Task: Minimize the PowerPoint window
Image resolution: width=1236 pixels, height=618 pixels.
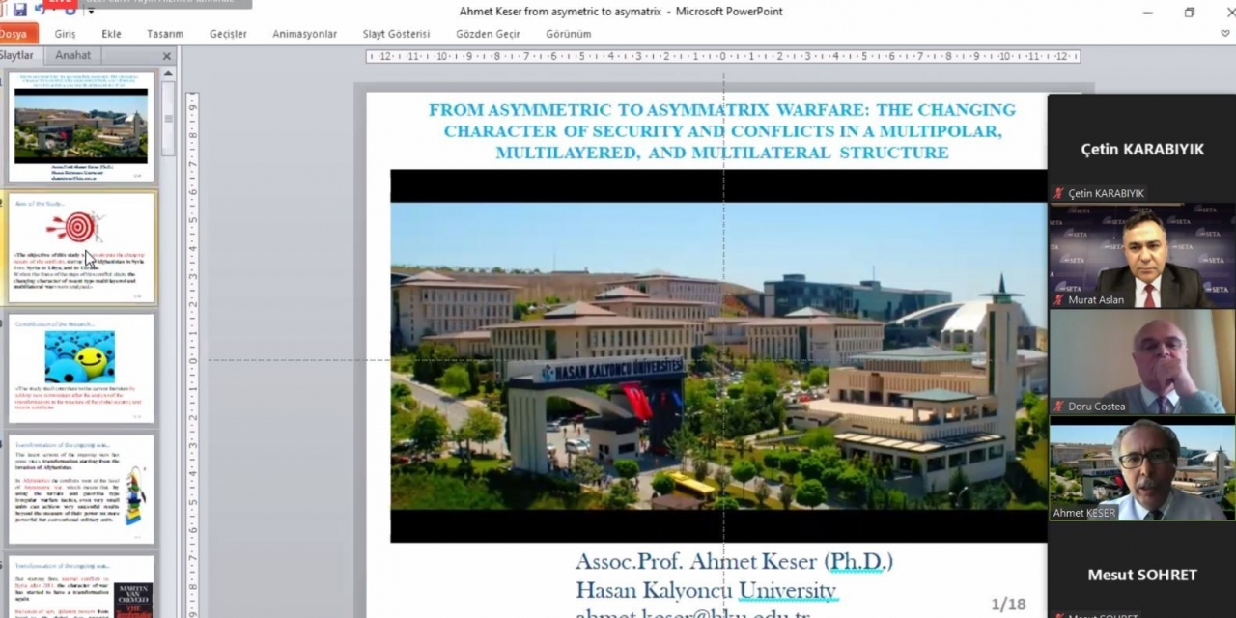Action: coord(1147,13)
